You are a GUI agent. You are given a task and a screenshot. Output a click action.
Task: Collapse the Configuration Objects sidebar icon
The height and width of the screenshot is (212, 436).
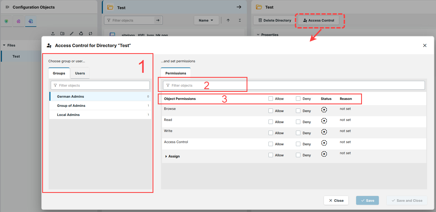(7, 7)
